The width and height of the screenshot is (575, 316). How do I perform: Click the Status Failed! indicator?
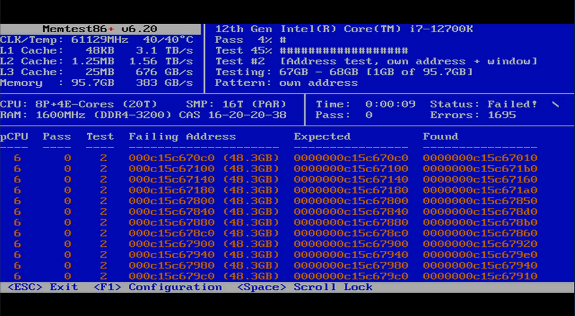coord(484,104)
